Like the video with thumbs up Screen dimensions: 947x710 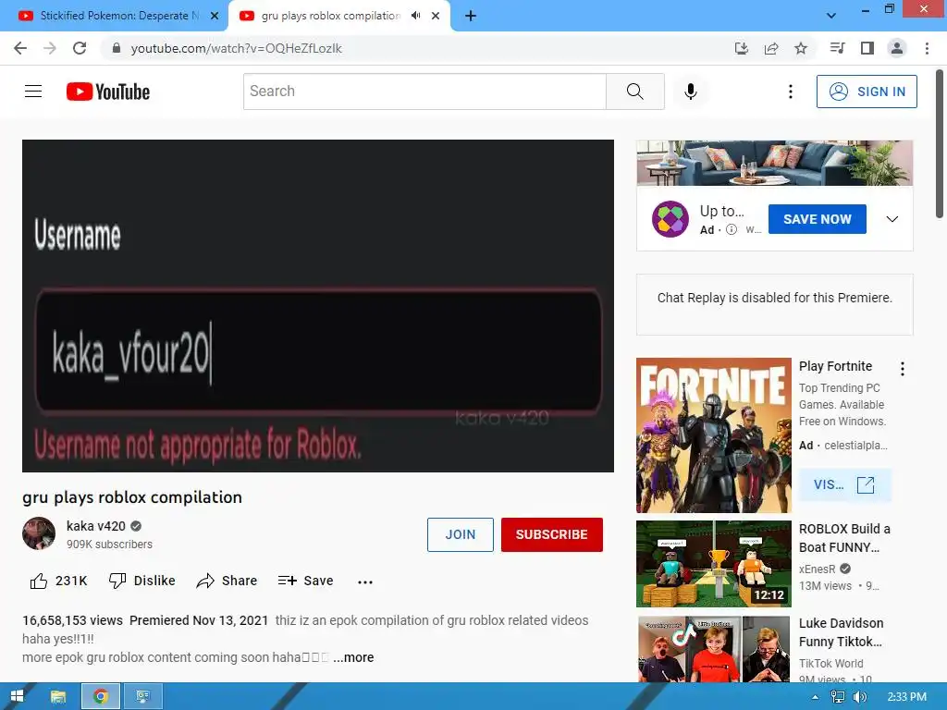pos(58,581)
